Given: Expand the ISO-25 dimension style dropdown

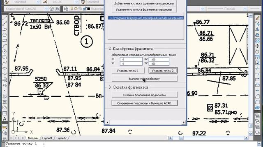Looking at the screenshot, I should click(76, 2).
